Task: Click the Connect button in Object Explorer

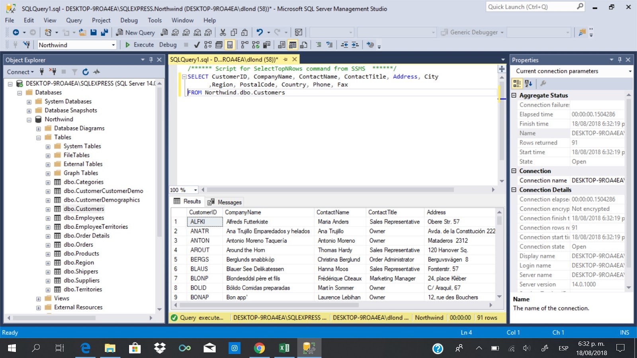Action: point(18,72)
